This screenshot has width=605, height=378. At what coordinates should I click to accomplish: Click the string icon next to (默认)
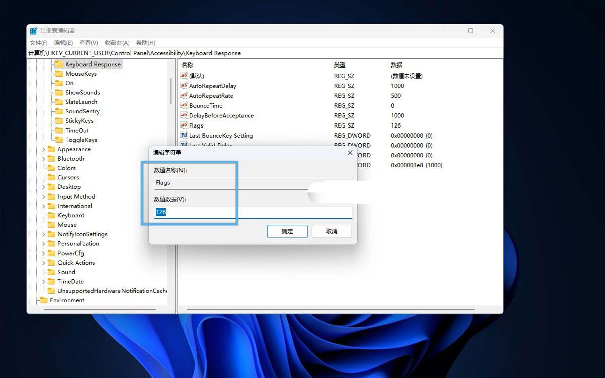(185, 76)
